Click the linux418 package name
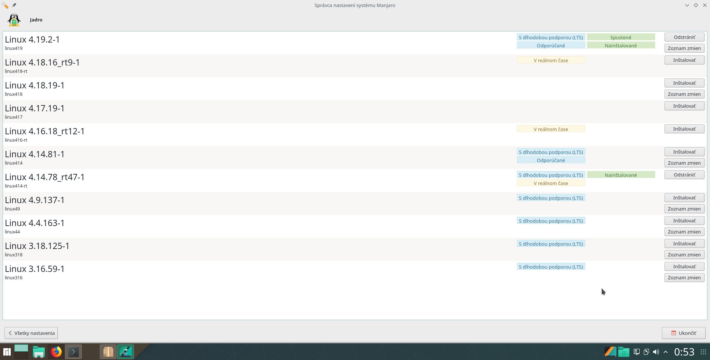710x360 pixels. 14,94
